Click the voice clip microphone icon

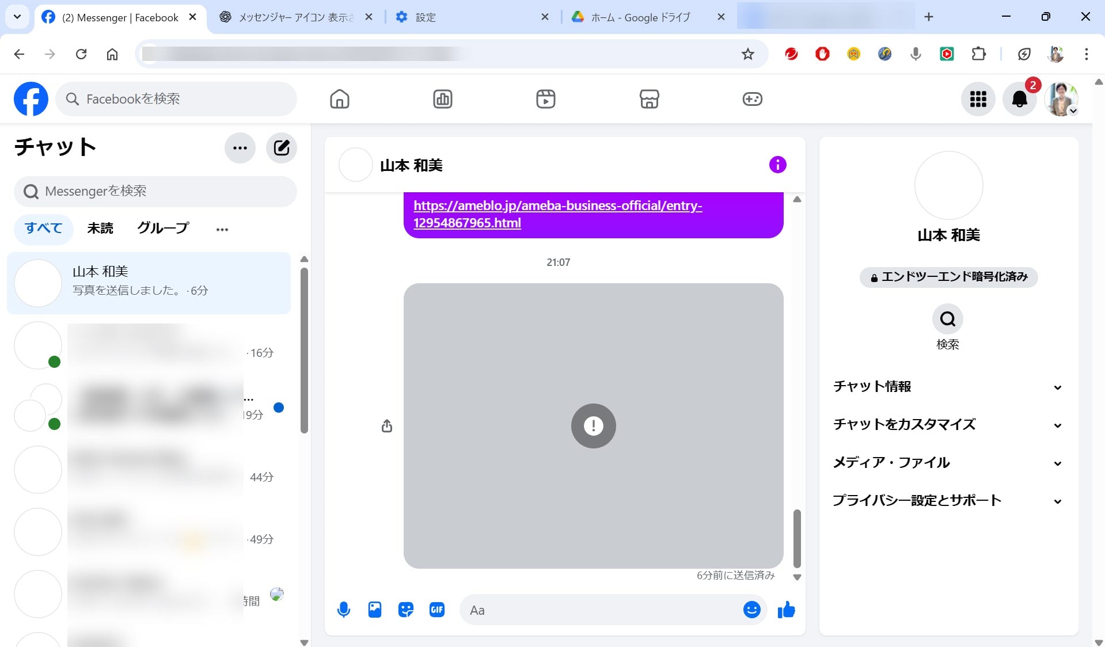(344, 610)
